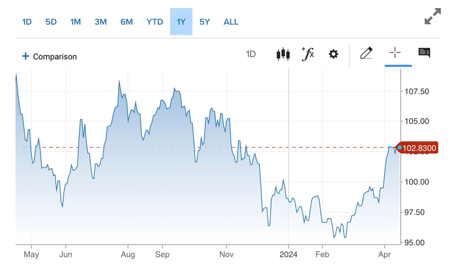Click the plus icon next to Comparison

pos(25,56)
